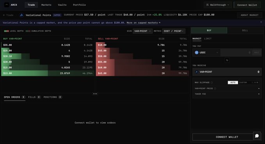Viewport: 265px width, 144px height.
Task: Select the $60.00 sell order row
Action: (142, 68)
